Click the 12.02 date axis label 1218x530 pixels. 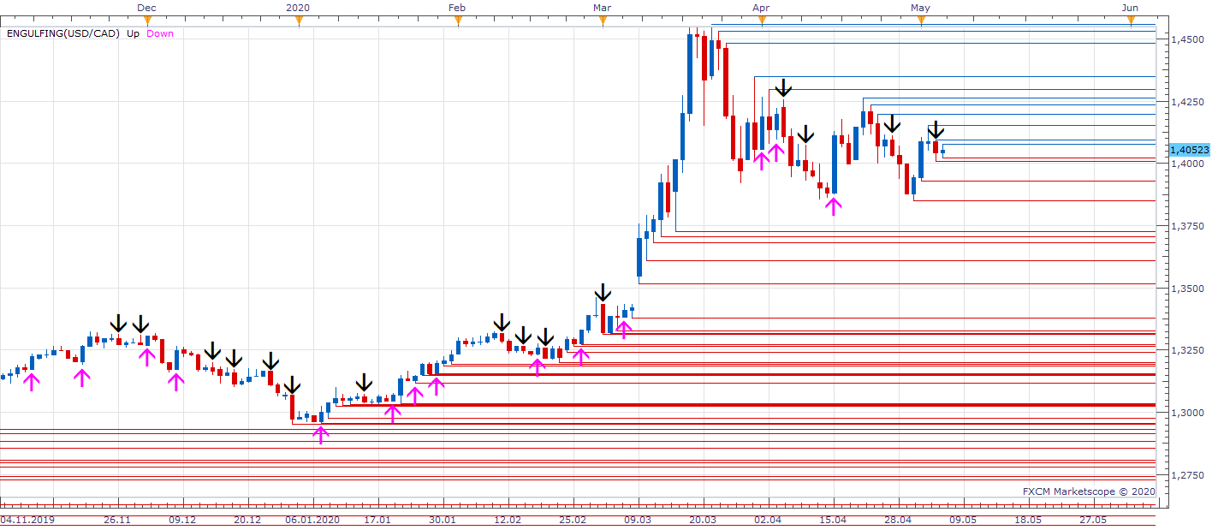point(508,520)
